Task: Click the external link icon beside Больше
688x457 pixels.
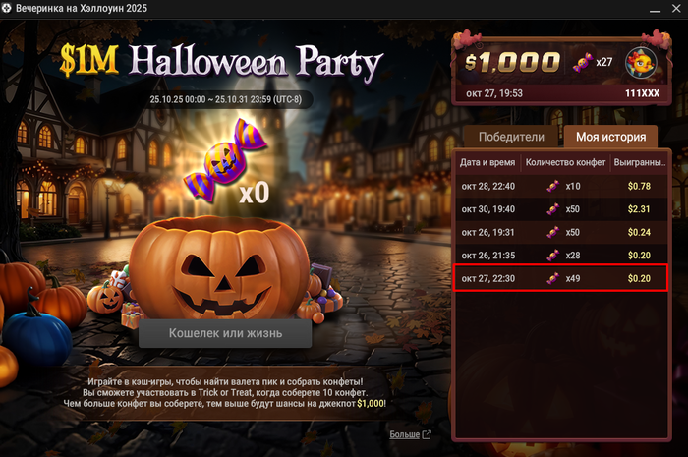Action: click(427, 434)
